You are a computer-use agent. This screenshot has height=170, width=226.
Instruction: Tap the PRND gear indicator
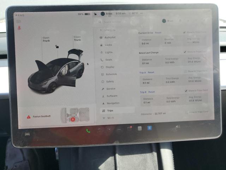point(20,15)
